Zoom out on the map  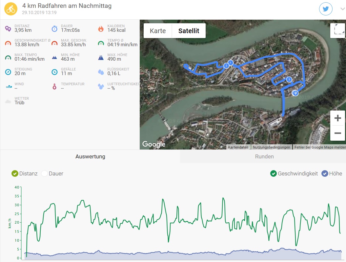coord(337,133)
